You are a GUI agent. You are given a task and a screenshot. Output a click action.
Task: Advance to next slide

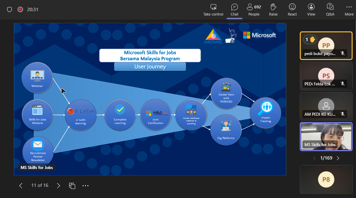tap(59, 186)
